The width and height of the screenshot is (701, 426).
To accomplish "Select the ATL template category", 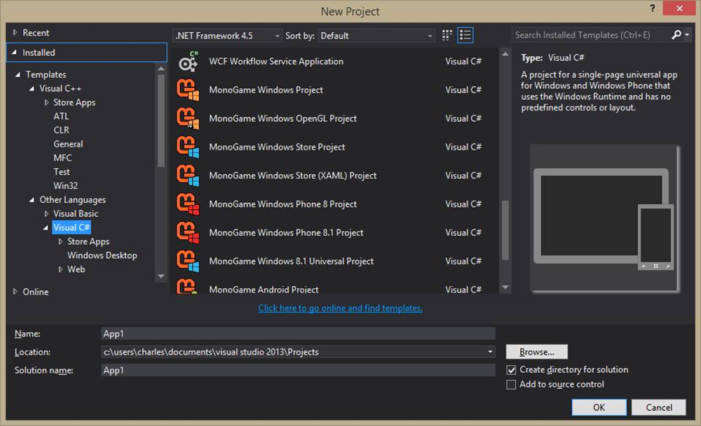I will (61, 116).
